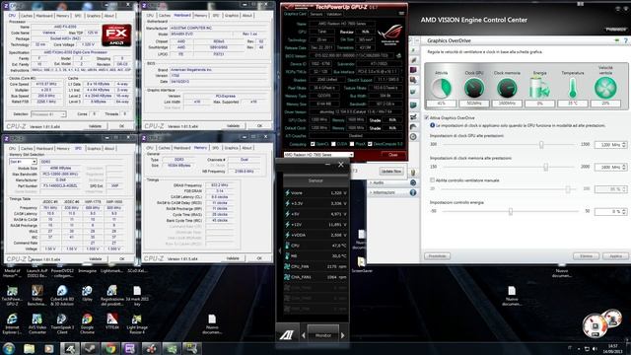This screenshot has height=355, width=631.
Task: Switch to the purple CPU-Z taskbar button
Action: (130, 348)
